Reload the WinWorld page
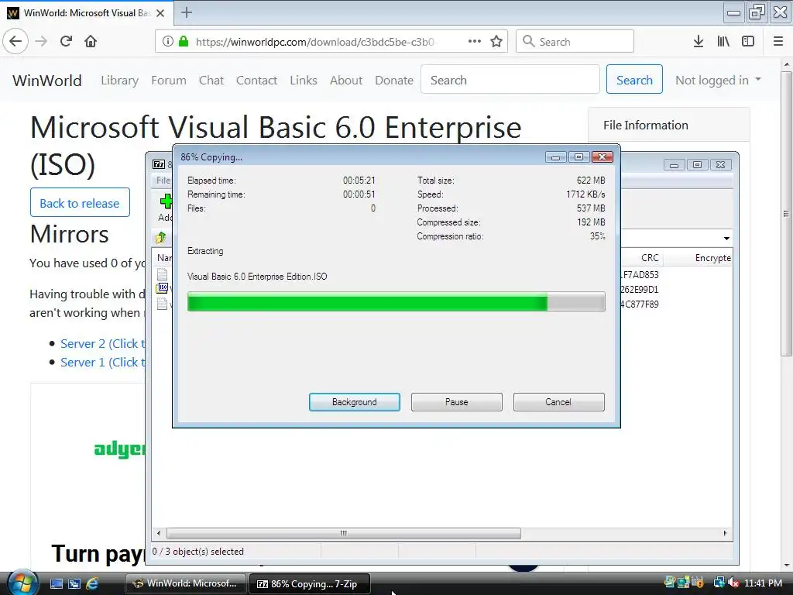This screenshot has width=793, height=595. pos(67,42)
